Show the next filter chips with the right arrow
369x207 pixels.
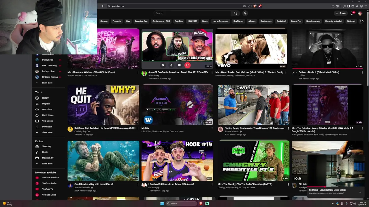click(x=363, y=21)
